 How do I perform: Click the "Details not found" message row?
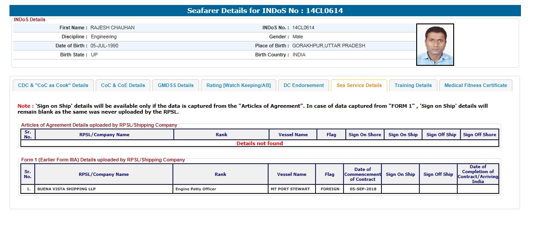[260, 143]
